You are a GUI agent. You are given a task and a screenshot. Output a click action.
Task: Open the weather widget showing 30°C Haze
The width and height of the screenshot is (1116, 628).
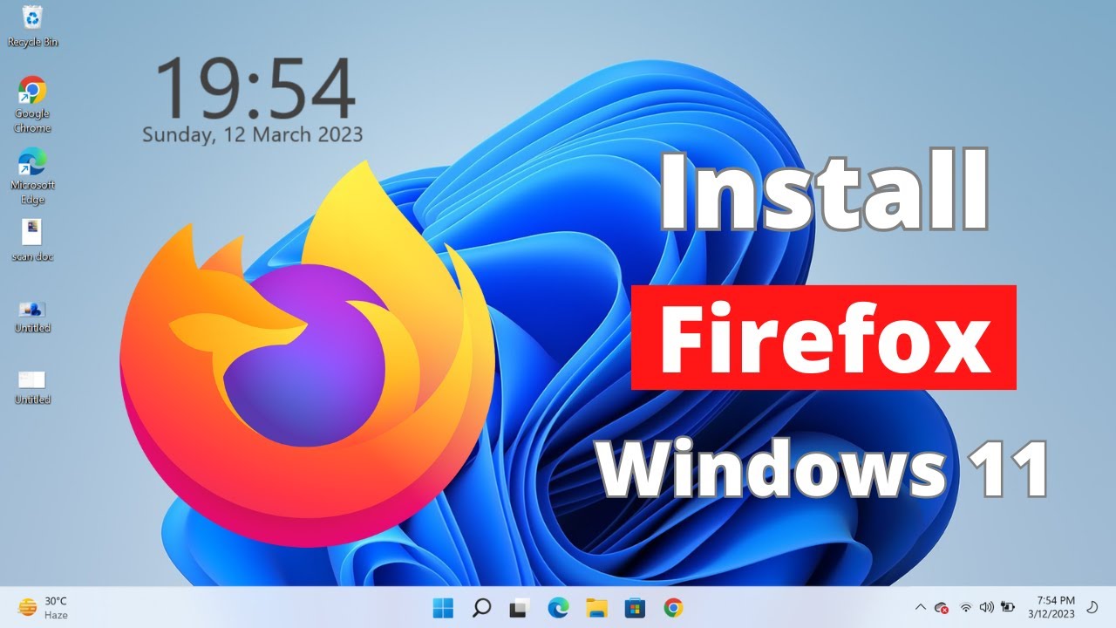pos(44,608)
